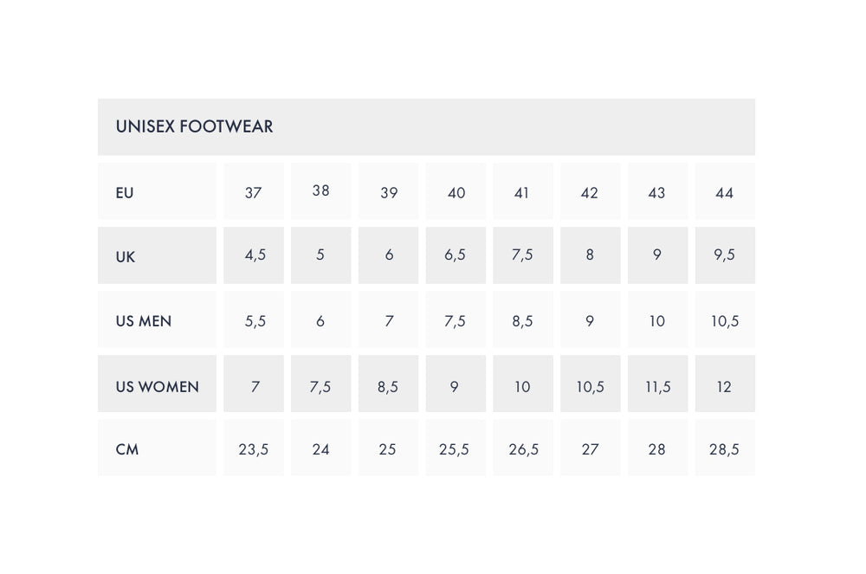Select US MEN size 5,5 cell
This screenshot has height=574, width=866.
(255, 321)
